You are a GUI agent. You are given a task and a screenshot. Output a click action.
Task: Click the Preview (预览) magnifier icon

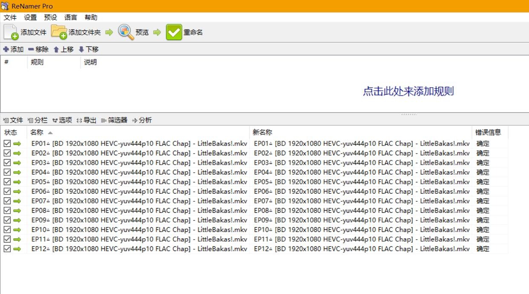[126, 32]
